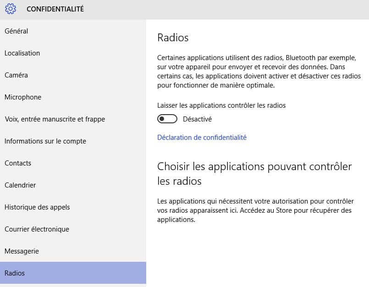The image size is (369, 287).
Task: Select the Microphone category
Action: (x=73, y=97)
